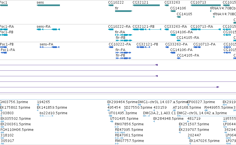The width and height of the screenshot is (236, 145).
Task: Click the RE47061.5prime EST label
Action: pyautogui.click(x=129, y=135)
